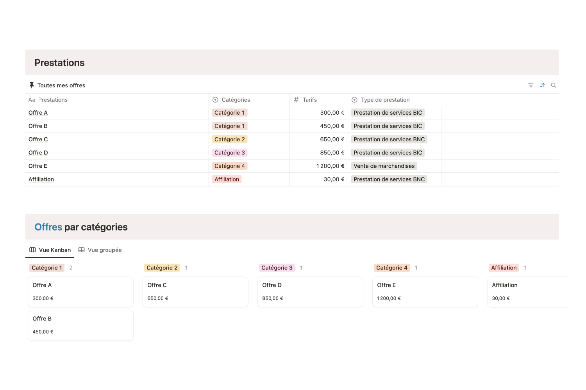Screen dimensions: 586x390
Task: Open the Offre C row in the table
Action: pos(38,139)
